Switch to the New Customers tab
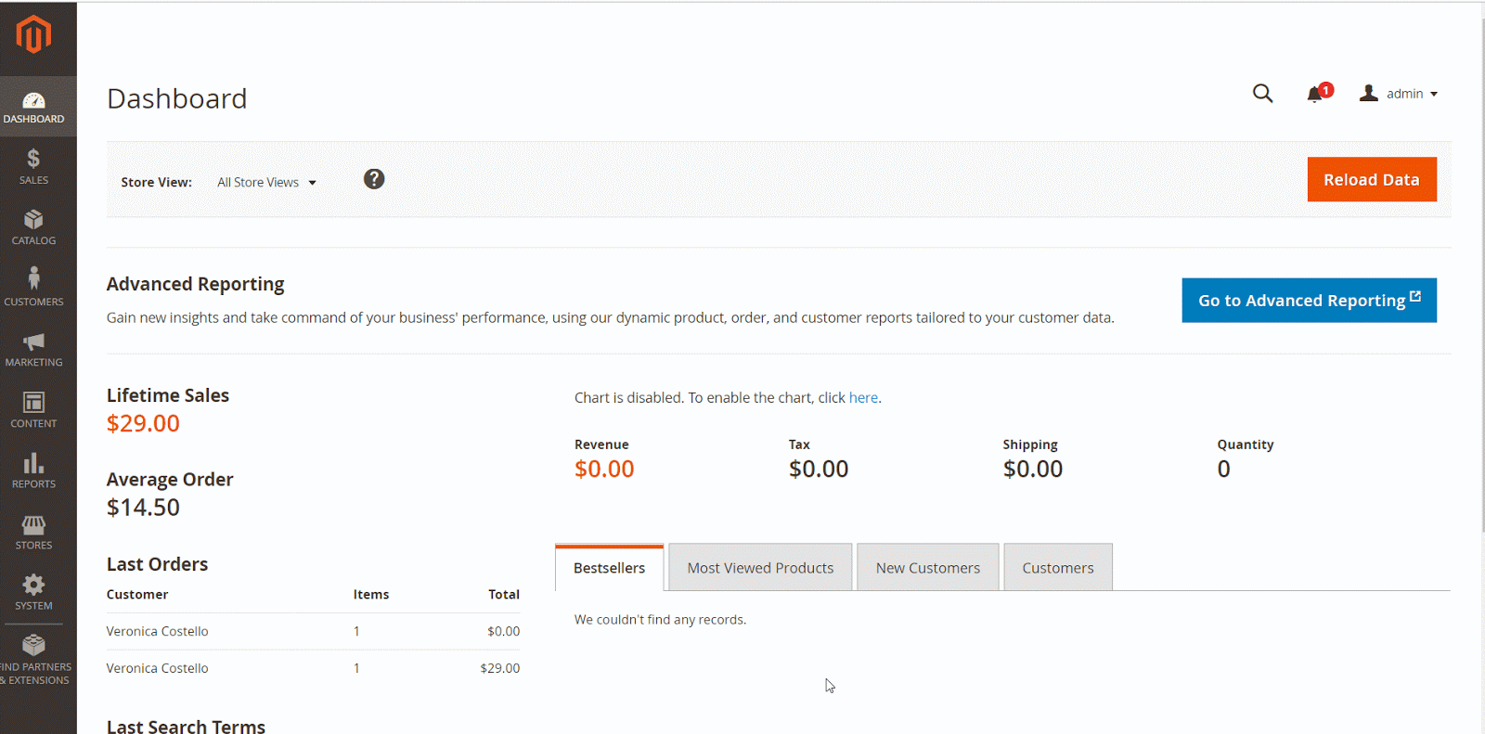The image size is (1485, 734). point(927,568)
